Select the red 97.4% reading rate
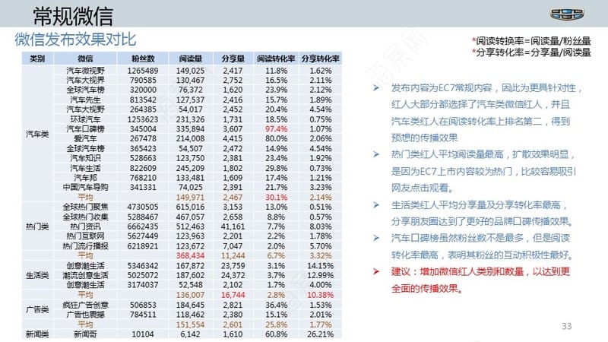The height and width of the screenshot is (342, 608). 276,129
